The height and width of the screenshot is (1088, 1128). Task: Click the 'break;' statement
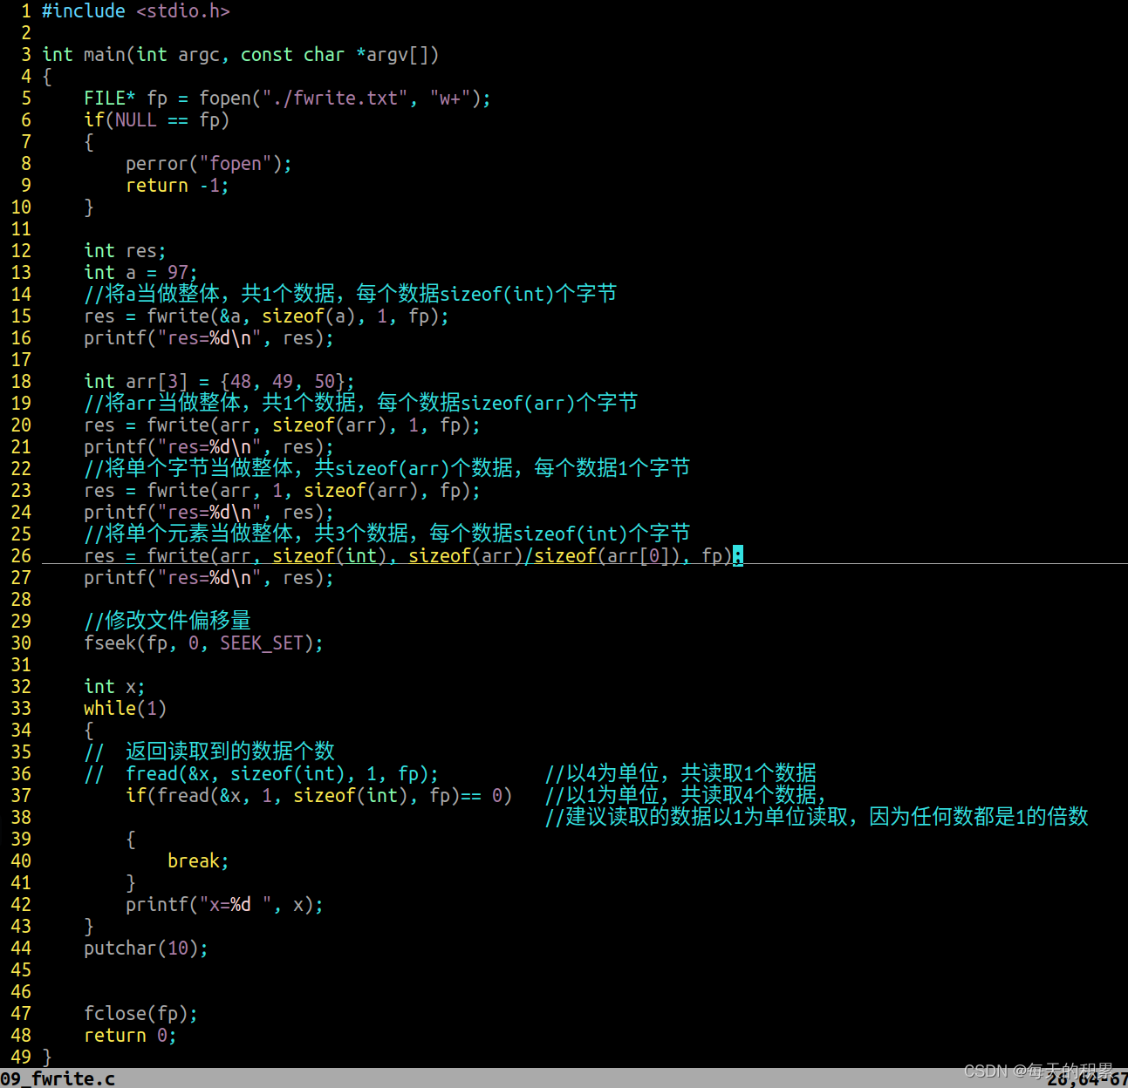pyautogui.click(x=198, y=861)
